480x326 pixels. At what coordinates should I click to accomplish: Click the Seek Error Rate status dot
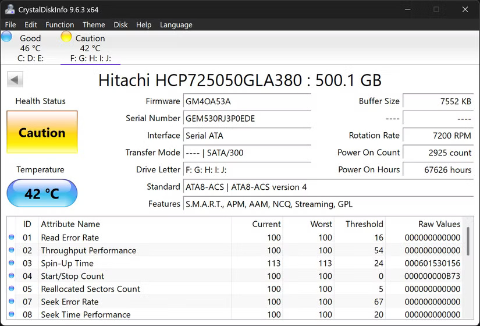[12, 302]
